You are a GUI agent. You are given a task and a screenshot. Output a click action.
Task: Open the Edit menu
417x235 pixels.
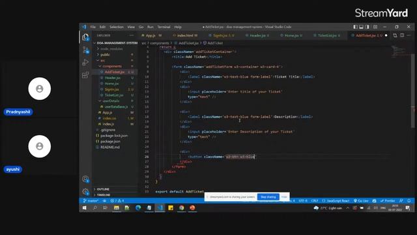coord(102,27)
